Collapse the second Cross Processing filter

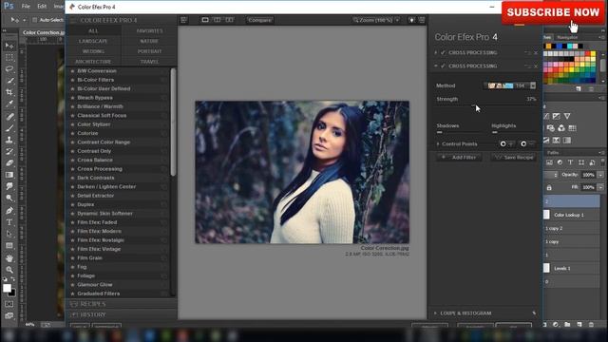pos(436,66)
